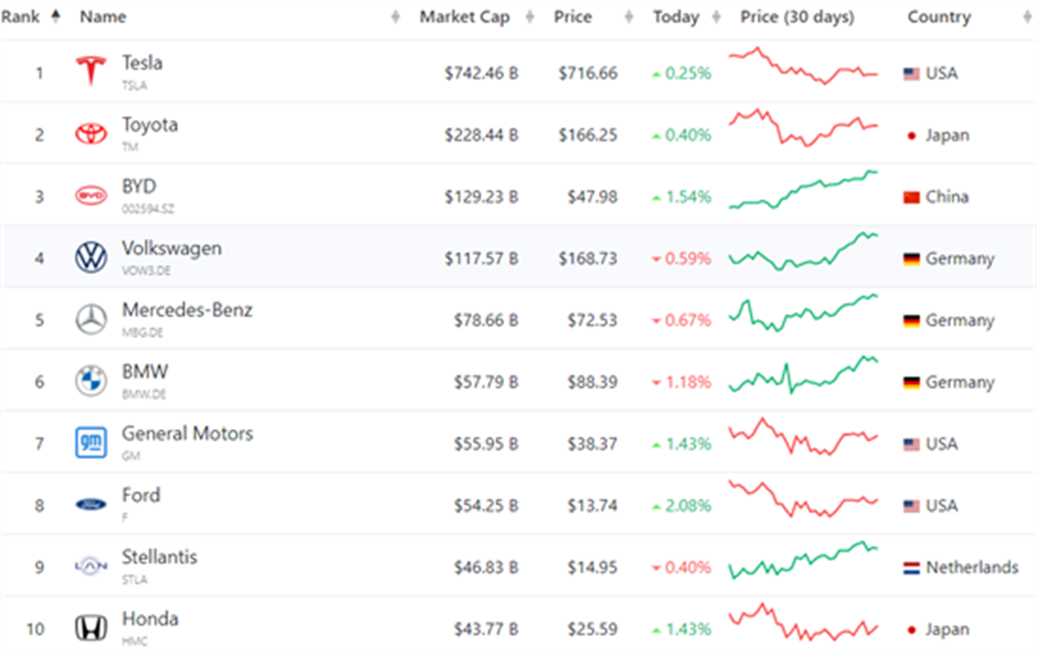Click BMW's 30-day price chart

tap(804, 375)
